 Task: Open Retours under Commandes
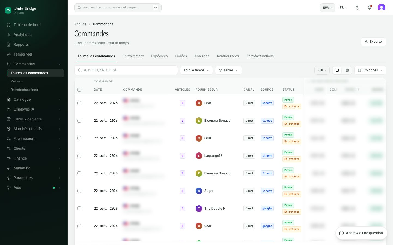point(35,81)
